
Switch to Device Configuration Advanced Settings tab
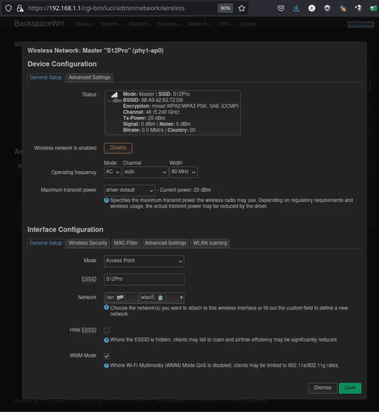89,77
